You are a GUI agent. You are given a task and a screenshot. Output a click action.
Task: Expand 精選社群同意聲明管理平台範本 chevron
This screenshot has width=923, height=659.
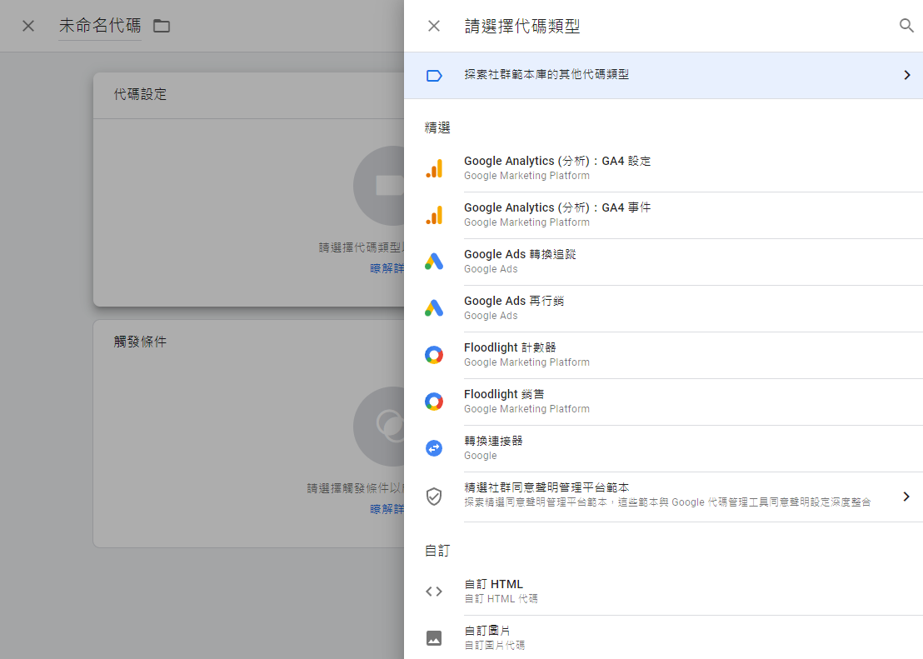pyautogui.click(x=906, y=497)
